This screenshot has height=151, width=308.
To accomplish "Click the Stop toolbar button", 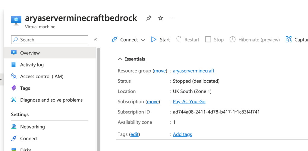I will pos(214,40).
